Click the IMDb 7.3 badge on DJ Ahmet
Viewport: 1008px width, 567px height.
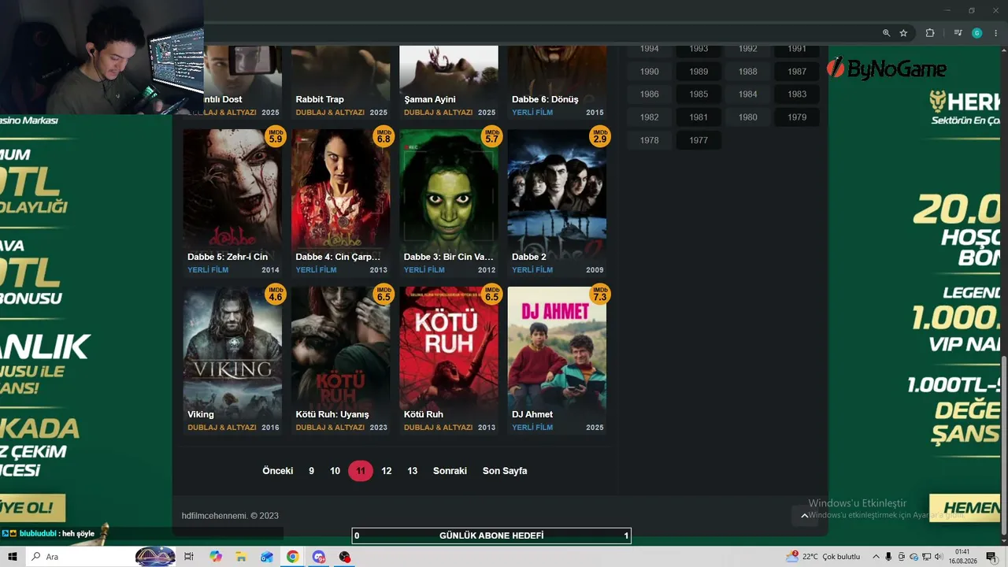(x=600, y=294)
